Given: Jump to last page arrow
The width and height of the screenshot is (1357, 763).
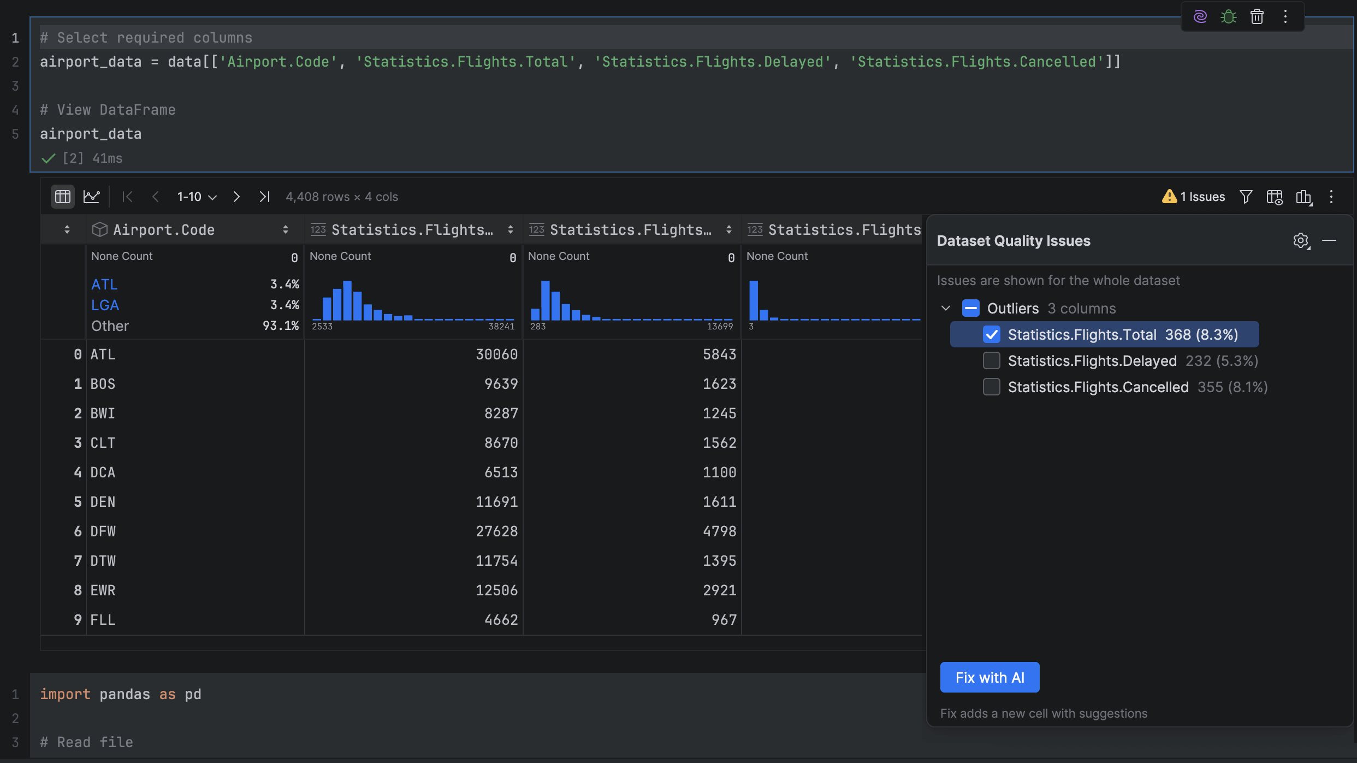Looking at the screenshot, I should click(265, 197).
